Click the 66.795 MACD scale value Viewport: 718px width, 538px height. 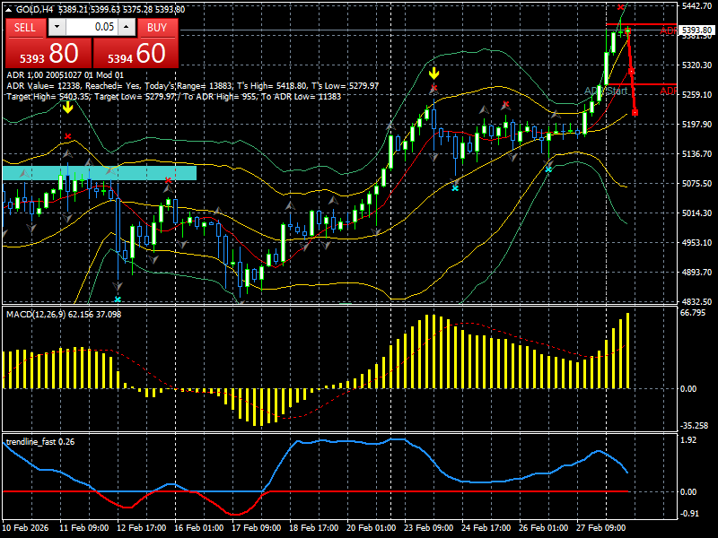tap(693, 312)
